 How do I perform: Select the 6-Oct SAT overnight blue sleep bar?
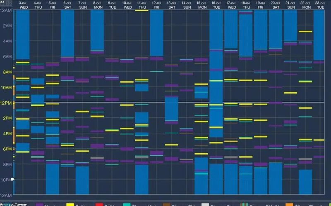pos(67,34)
